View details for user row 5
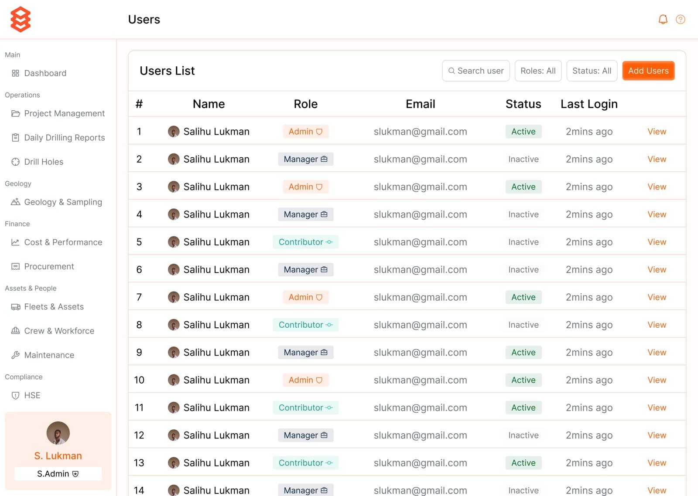This screenshot has width=698, height=496. click(x=657, y=242)
